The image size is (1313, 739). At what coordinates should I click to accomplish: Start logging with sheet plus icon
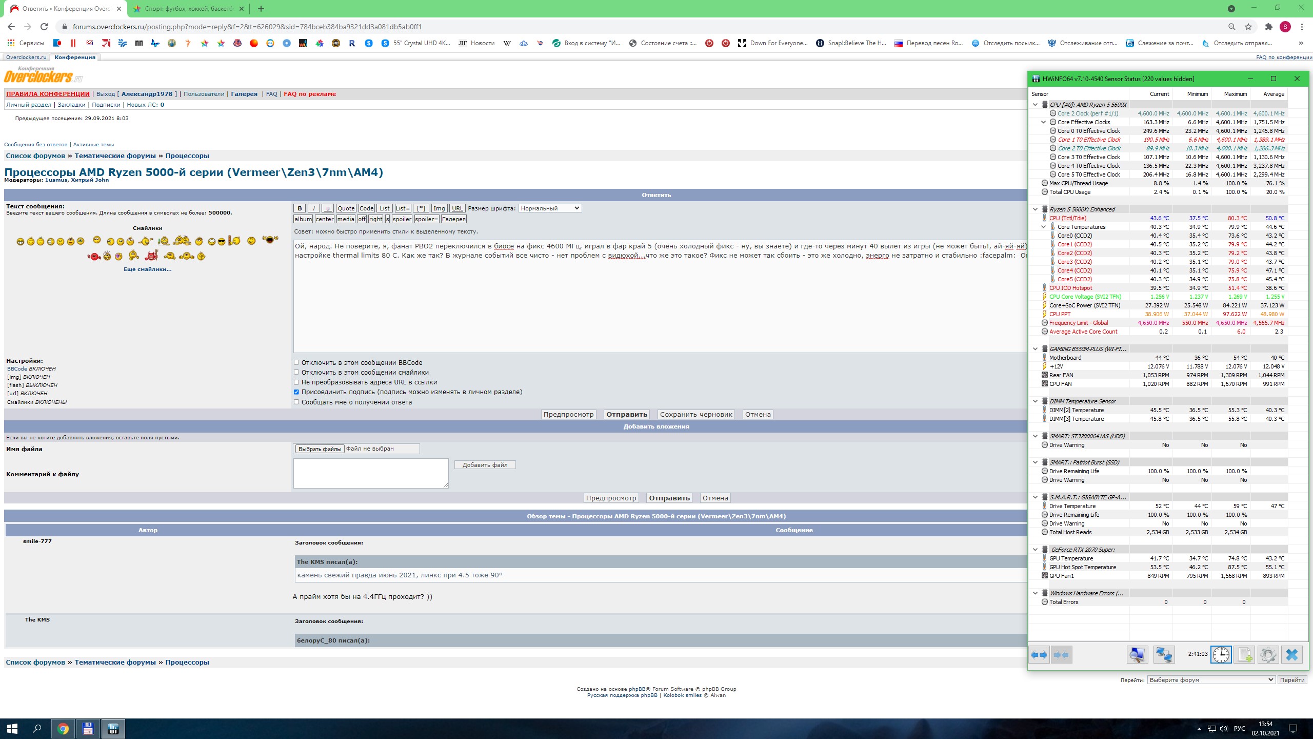point(1244,655)
